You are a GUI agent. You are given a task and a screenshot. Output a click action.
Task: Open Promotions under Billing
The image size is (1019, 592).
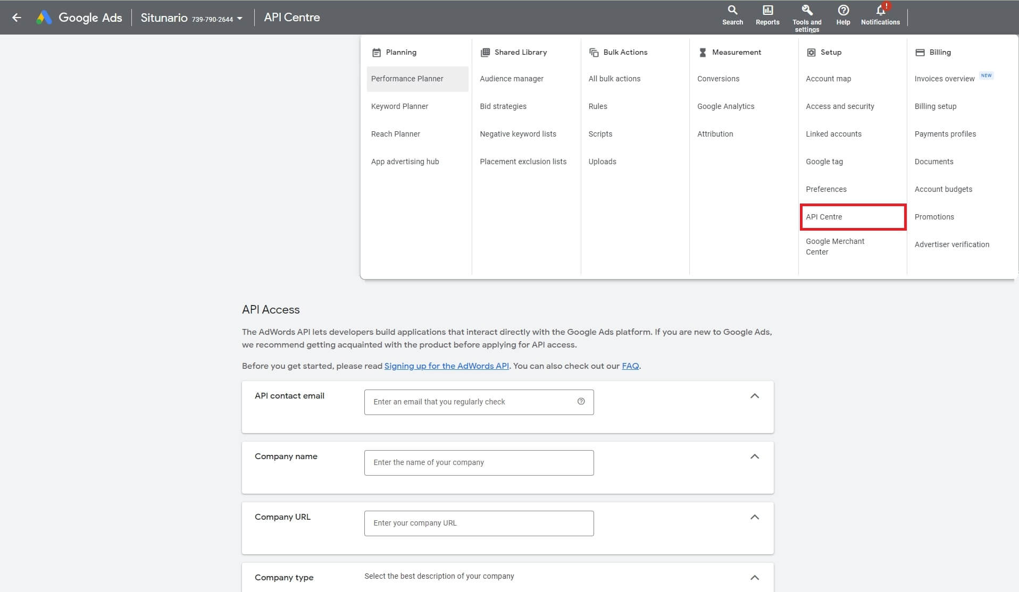[934, 217]
